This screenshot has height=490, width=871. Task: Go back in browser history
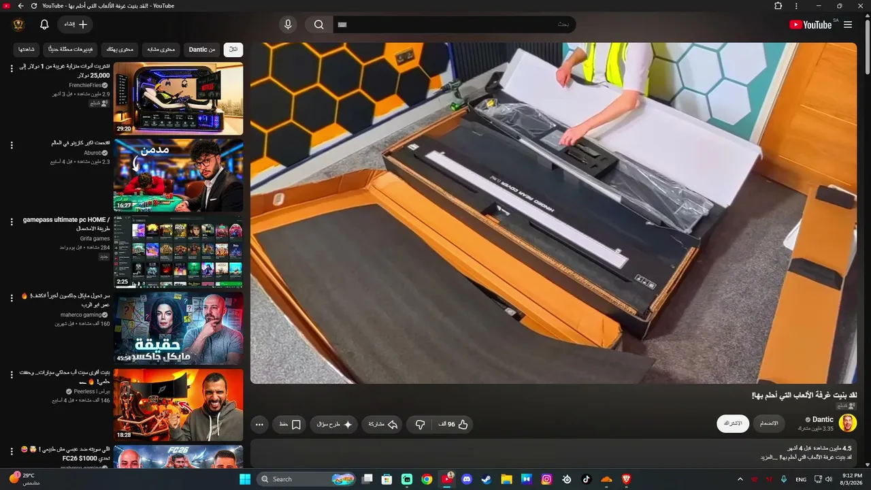point(20,6)
